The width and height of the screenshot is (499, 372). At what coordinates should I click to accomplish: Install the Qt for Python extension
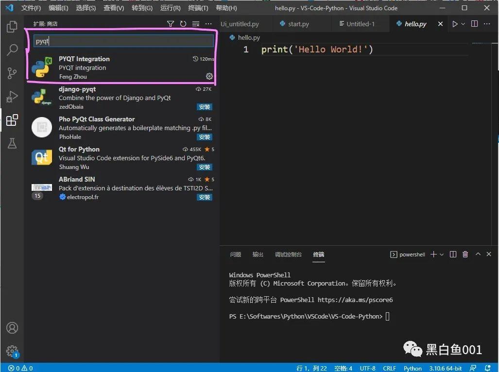tap(204, 167)
